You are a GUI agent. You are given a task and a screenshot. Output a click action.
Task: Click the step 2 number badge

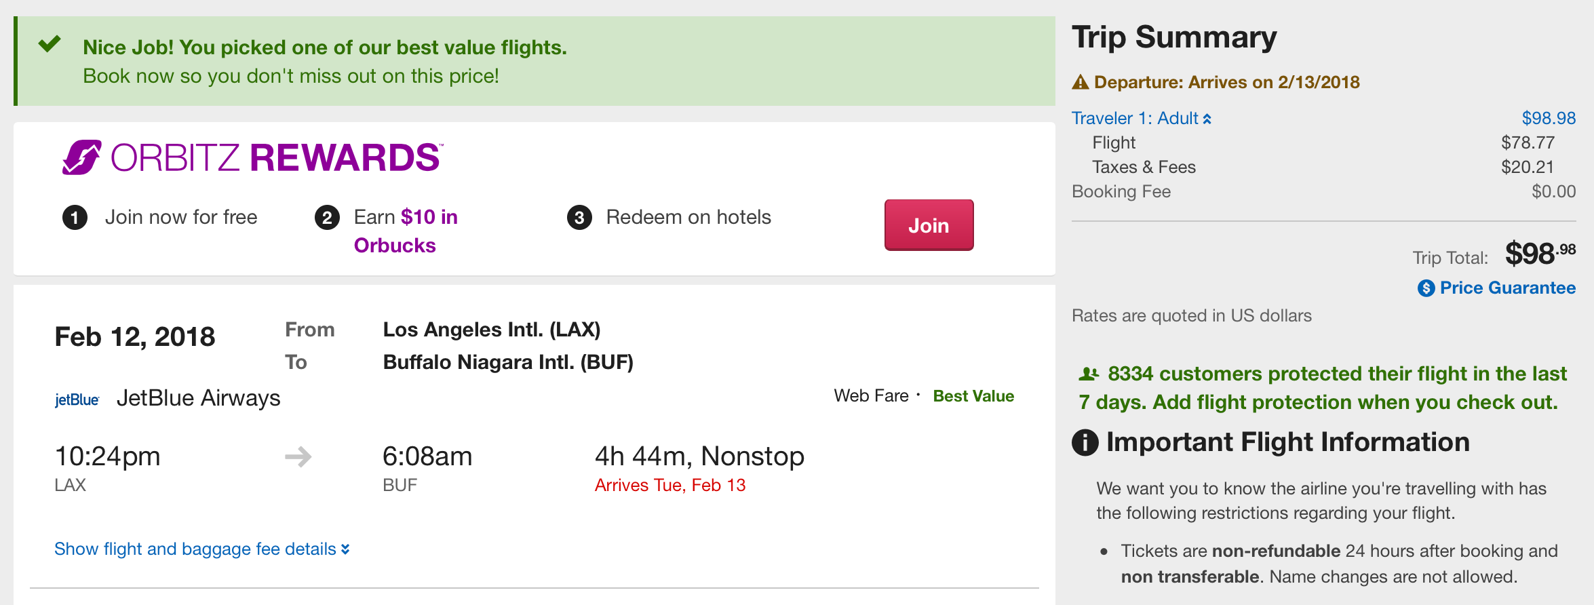327,218
